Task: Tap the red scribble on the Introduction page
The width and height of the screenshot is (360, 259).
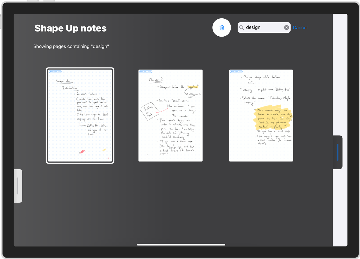Action: pyautogui.click(x=82, y=152)
